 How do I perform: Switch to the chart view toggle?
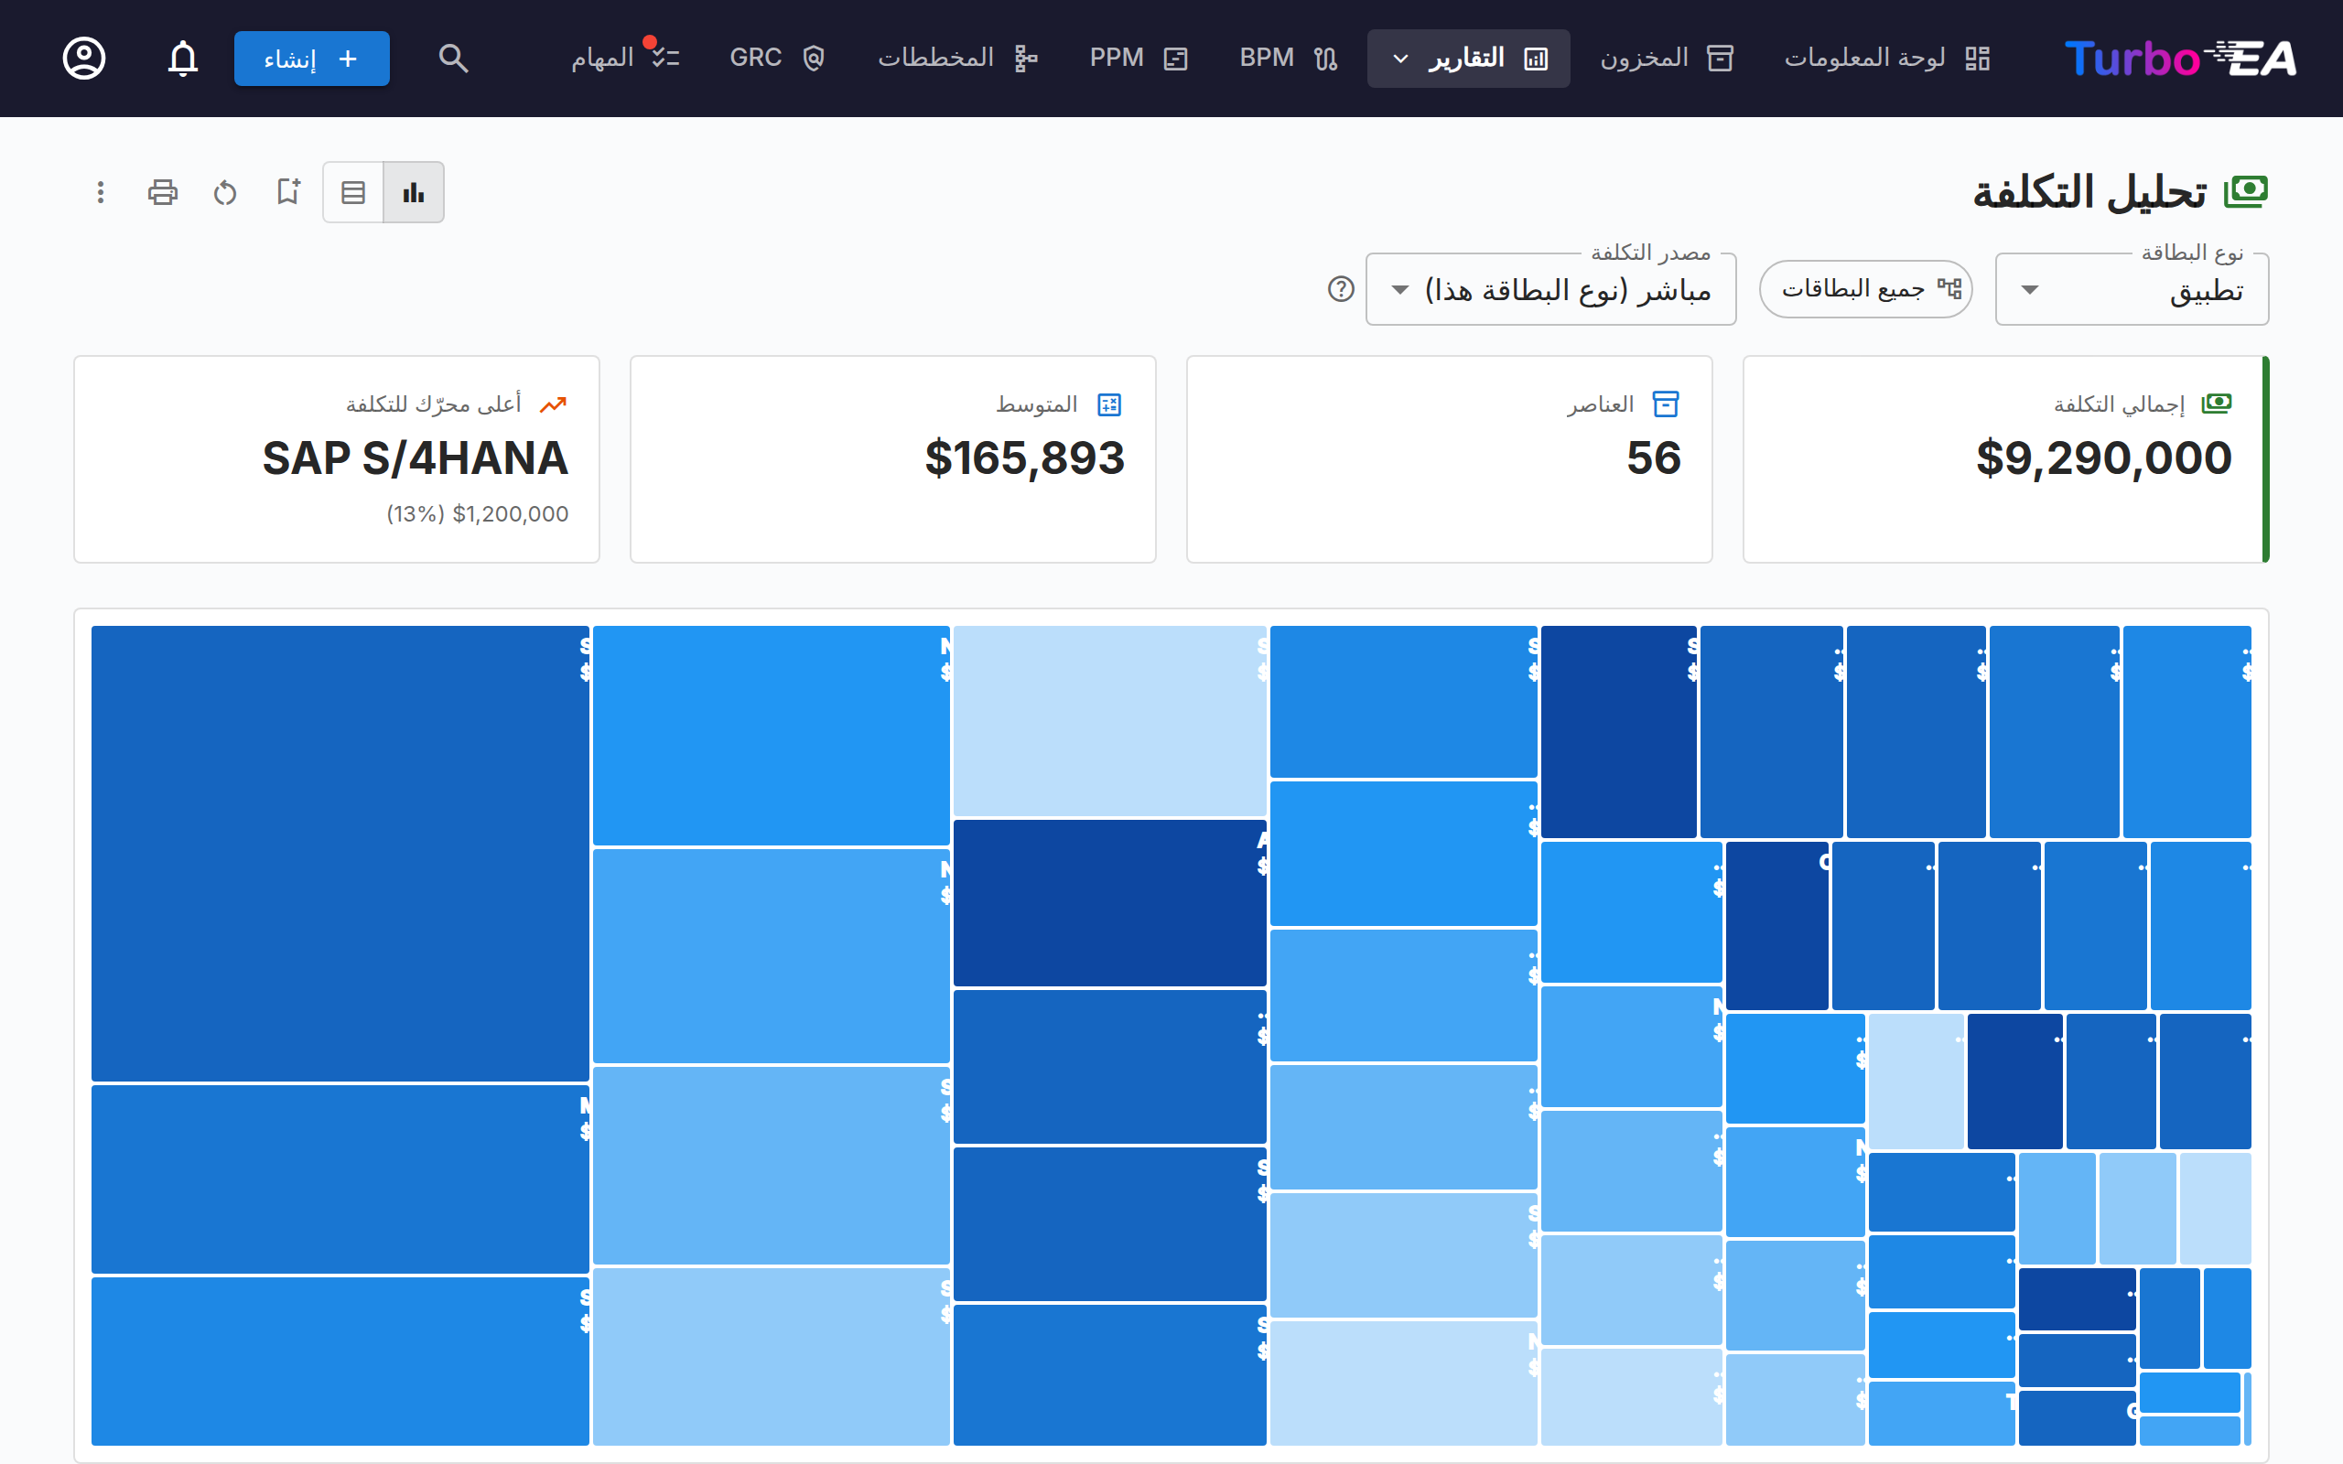pyautogui.click(x=414, y=192)
